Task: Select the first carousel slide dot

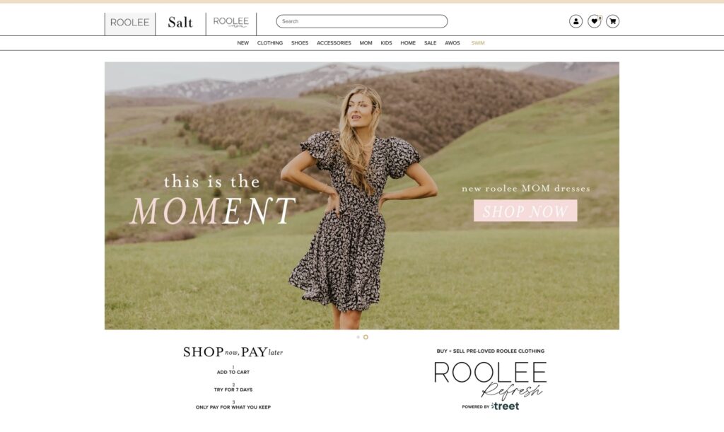Action: point(358,337)
